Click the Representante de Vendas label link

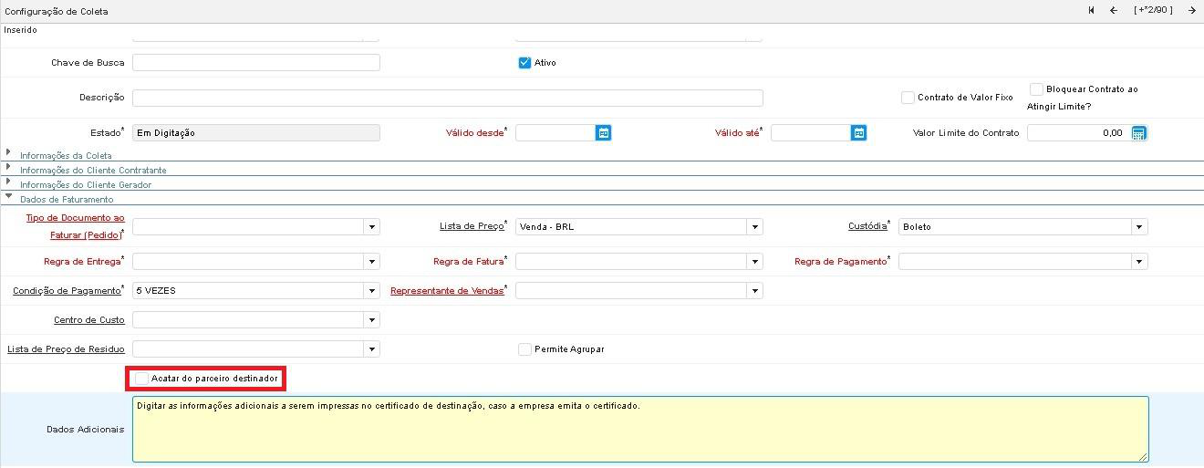[x=446, y=291]
